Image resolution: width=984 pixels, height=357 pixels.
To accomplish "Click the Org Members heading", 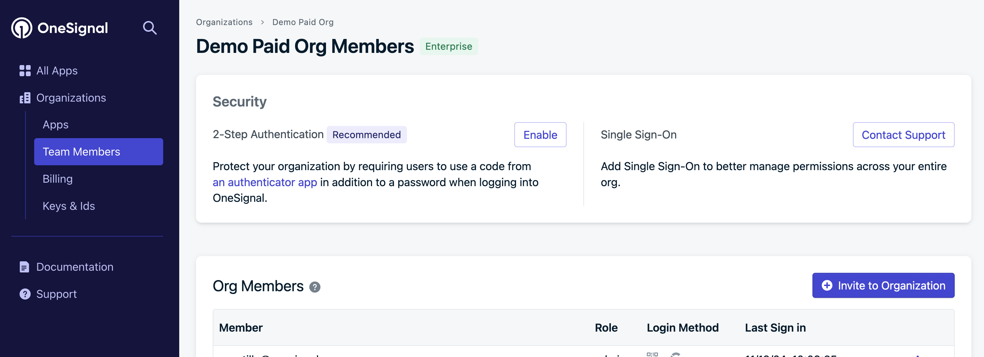I will click(x=258, y=286).
